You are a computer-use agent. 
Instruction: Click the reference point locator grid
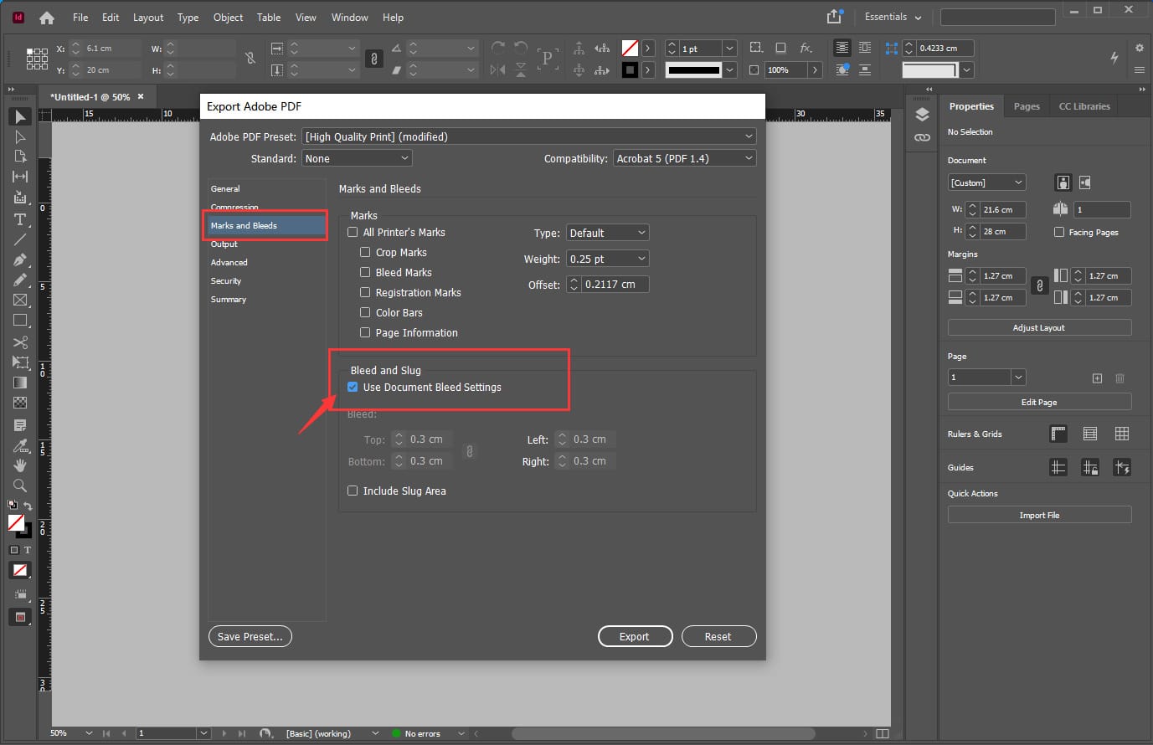click(x=37, y=59)
